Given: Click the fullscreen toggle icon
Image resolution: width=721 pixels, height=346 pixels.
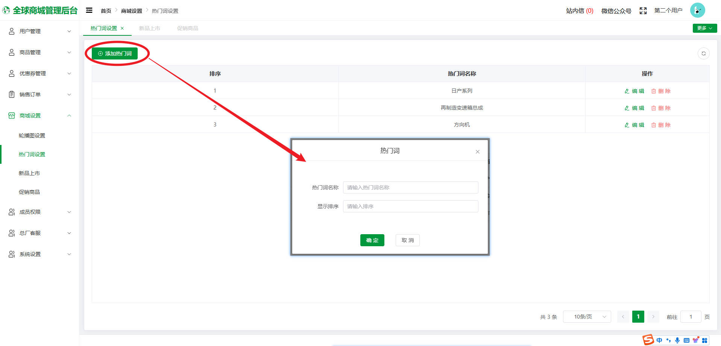Looking at the screenshot, I should (x=643, y=11).
